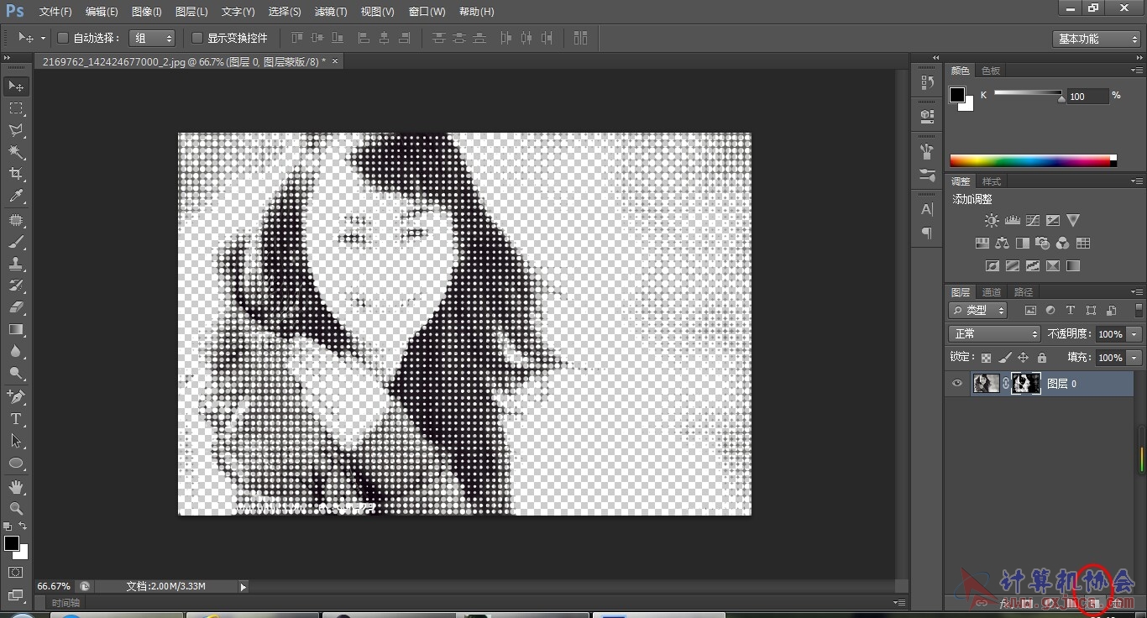Switch to the 色板 swatches tab
The height and width of the screenshot is (618, 1147).
[991, 71]
